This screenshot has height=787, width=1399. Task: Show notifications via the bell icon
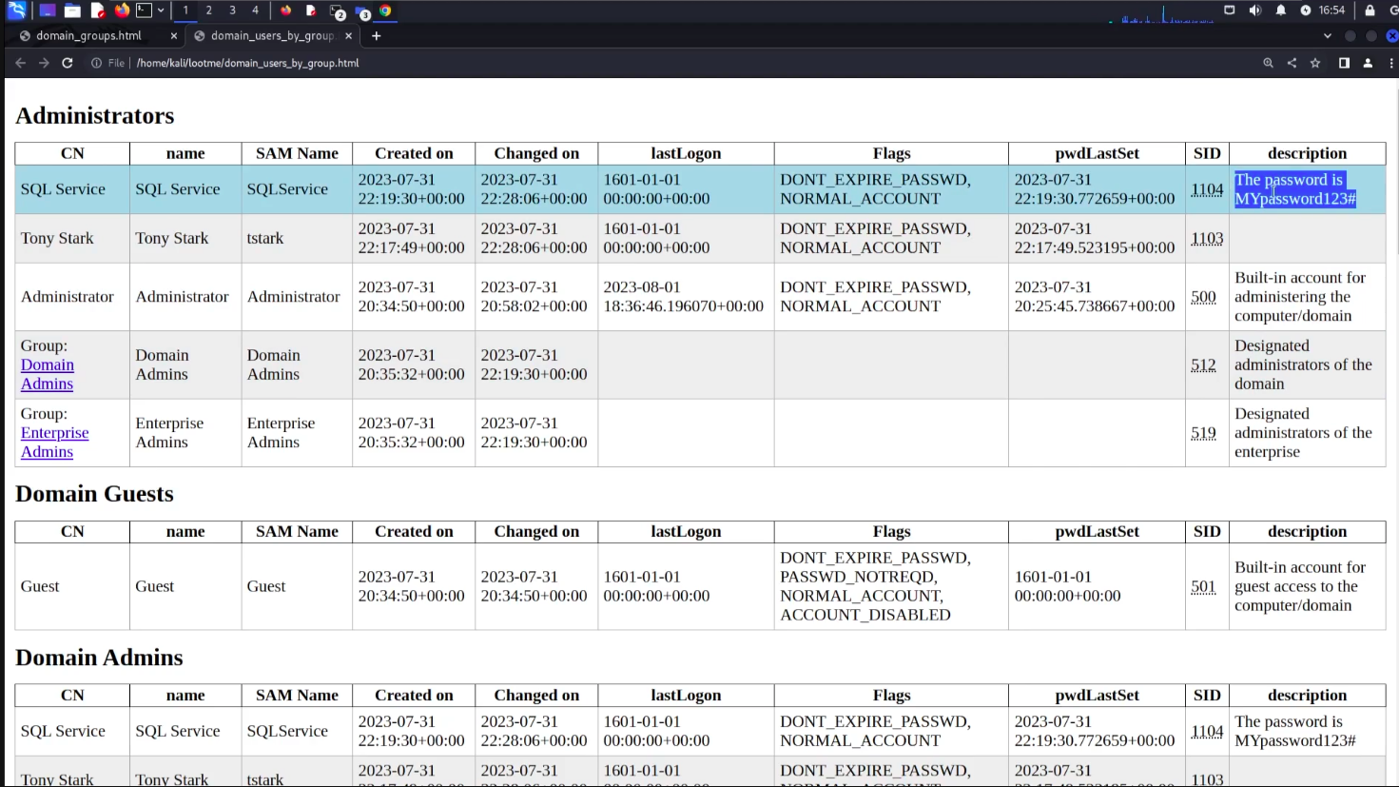(x=1281, y=10)
